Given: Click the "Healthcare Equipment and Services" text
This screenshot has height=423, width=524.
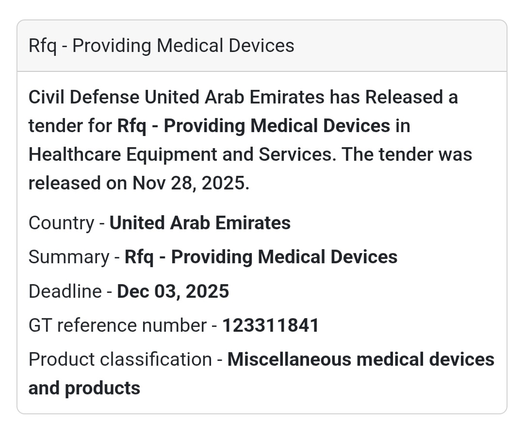Looking at the screenshot, I should [182, 154].
